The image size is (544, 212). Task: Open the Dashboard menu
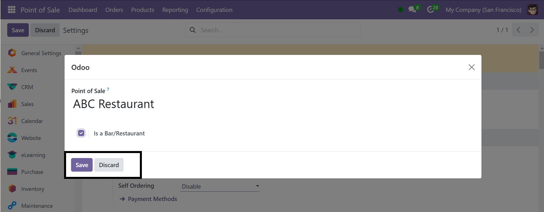[83, 10]
